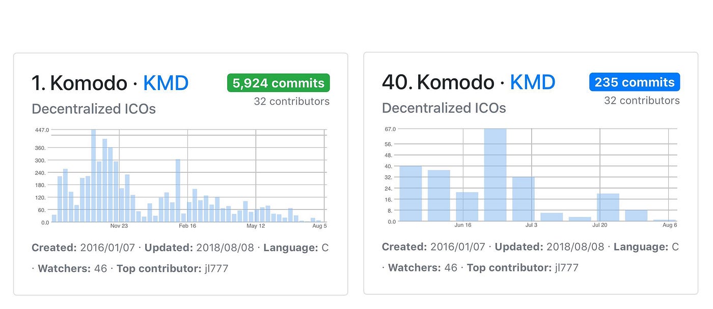The image size is (713, 309).
Task: Click '32 contributors' under 5,924 commits badge
Action: click(x=292, y=102)
